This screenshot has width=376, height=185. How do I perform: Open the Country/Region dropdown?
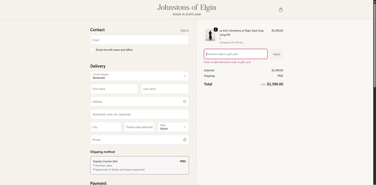tap(139, 76)
